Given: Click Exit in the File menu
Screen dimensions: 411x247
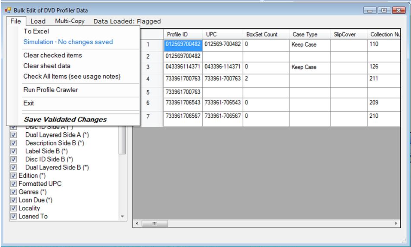Looking at the screenshot, I should (29, 103).
